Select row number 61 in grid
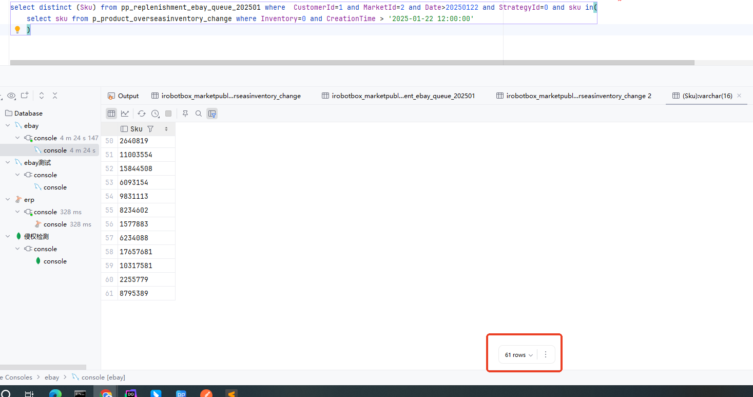753x397 pixels. [x=109, y=293]
